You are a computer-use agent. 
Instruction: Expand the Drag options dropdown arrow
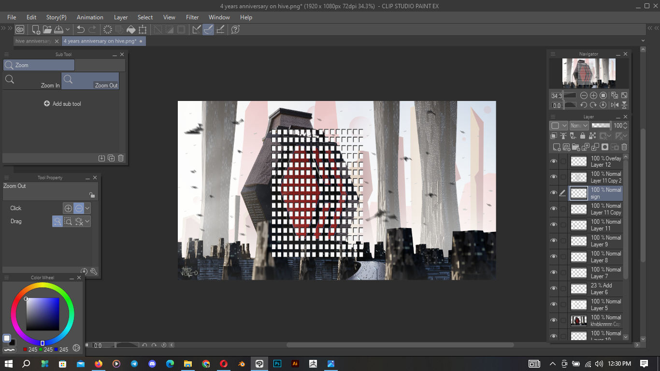pyautogui.click(x=87, y=221)
